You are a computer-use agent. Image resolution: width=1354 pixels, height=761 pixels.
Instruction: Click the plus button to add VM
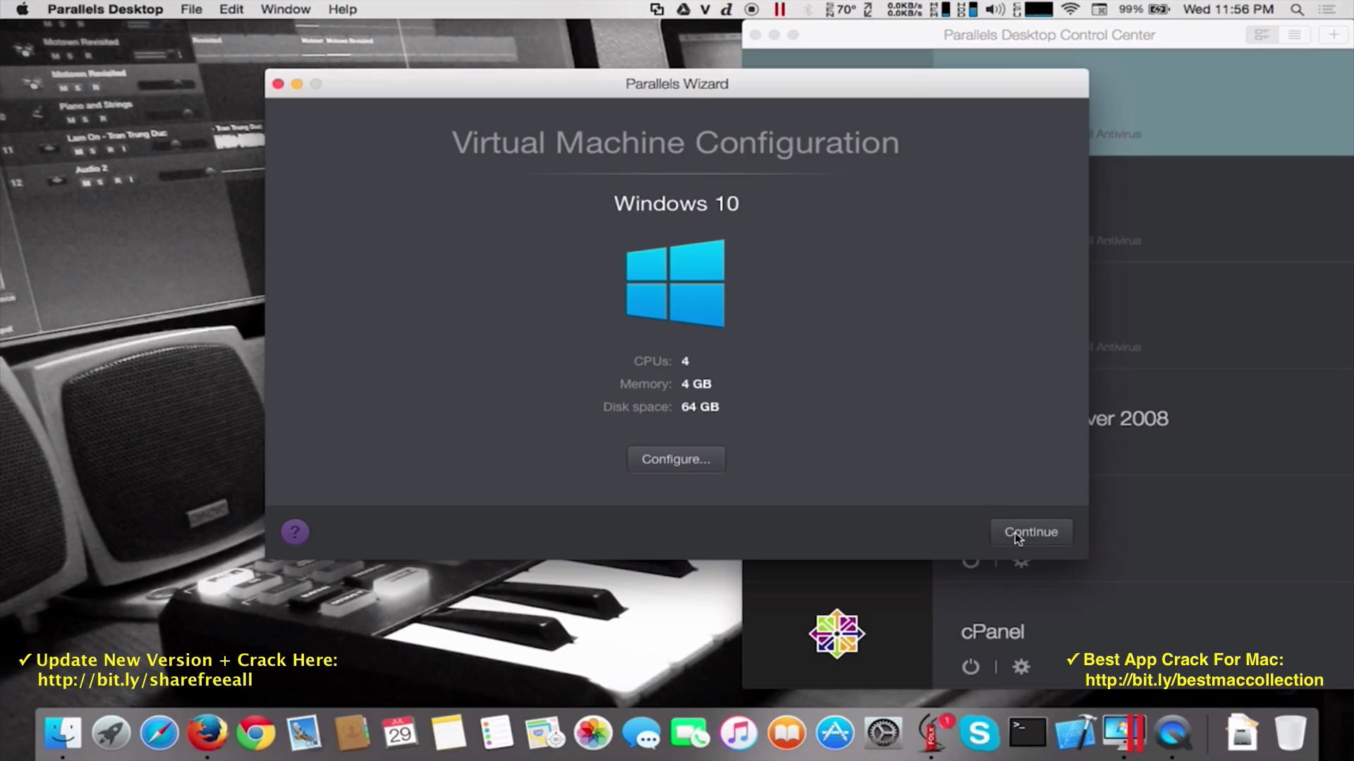(x=1334, y=35)
